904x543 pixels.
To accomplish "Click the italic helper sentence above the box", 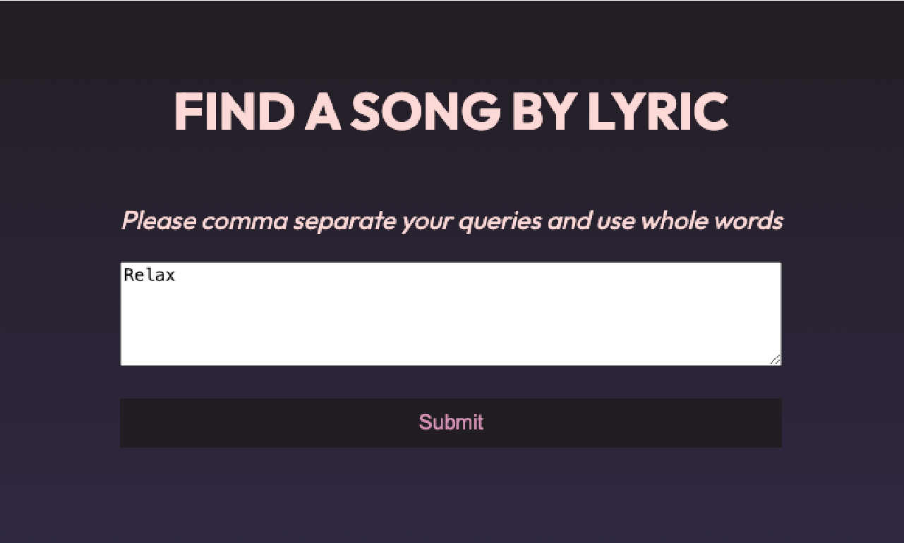I will (x=451, y=220).
